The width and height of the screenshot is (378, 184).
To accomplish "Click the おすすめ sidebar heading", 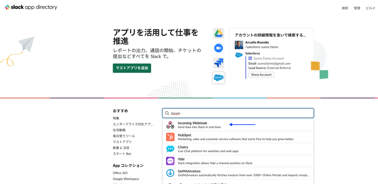I will (x=120, y=111).
